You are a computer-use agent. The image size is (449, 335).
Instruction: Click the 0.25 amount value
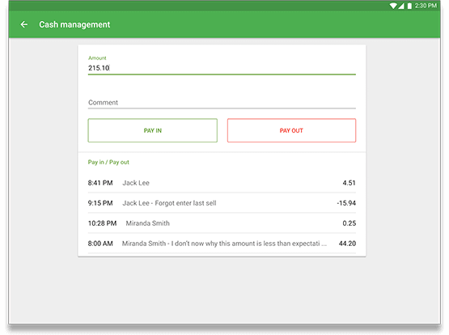pos(349,223)
